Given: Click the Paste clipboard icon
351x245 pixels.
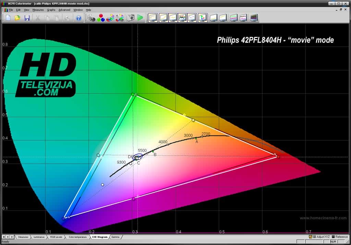Looking at the screenshot, I should pyautogui.click(x=57, y=18).
